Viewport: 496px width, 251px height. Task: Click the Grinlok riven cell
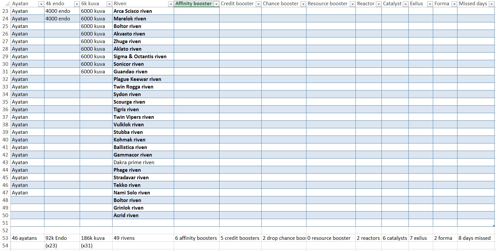point(143,208)
